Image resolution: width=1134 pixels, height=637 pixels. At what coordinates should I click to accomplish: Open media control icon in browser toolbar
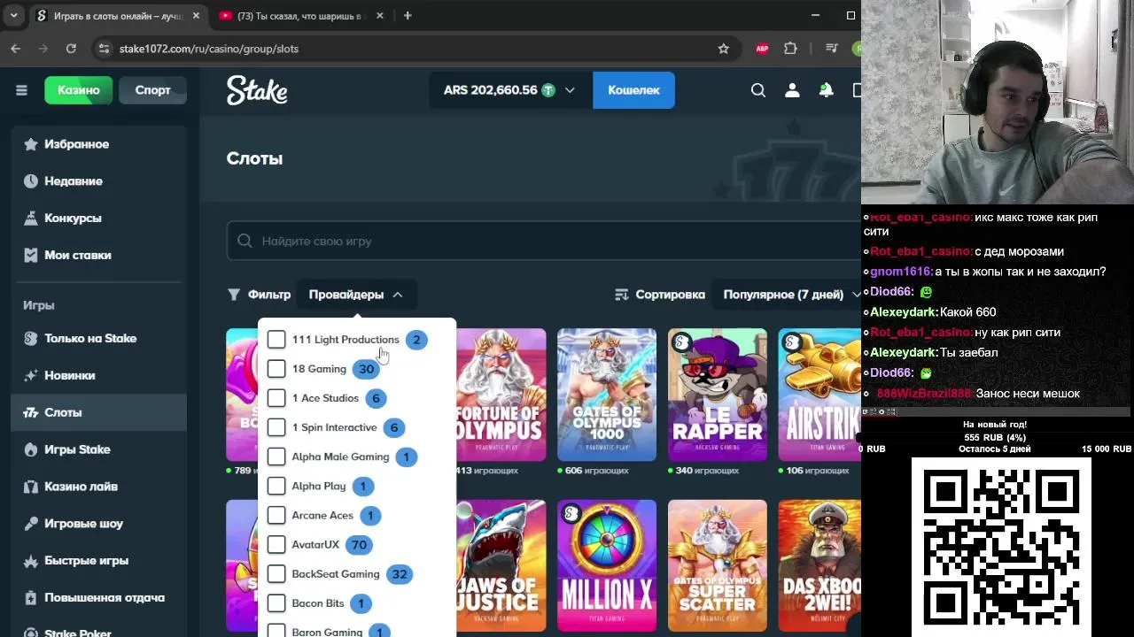(x=831, y=49)
